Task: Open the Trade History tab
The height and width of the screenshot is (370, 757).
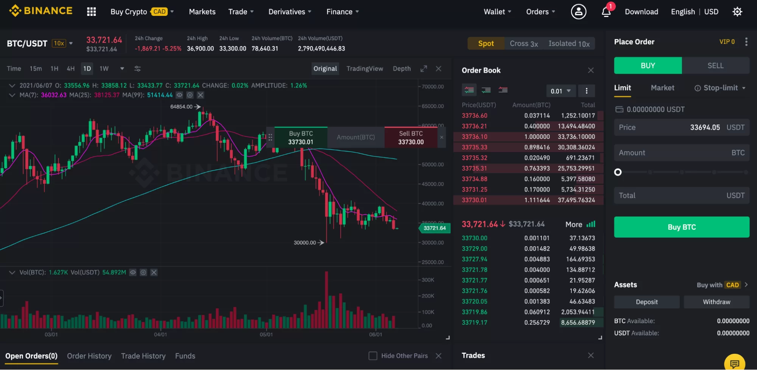Action: 143,356
